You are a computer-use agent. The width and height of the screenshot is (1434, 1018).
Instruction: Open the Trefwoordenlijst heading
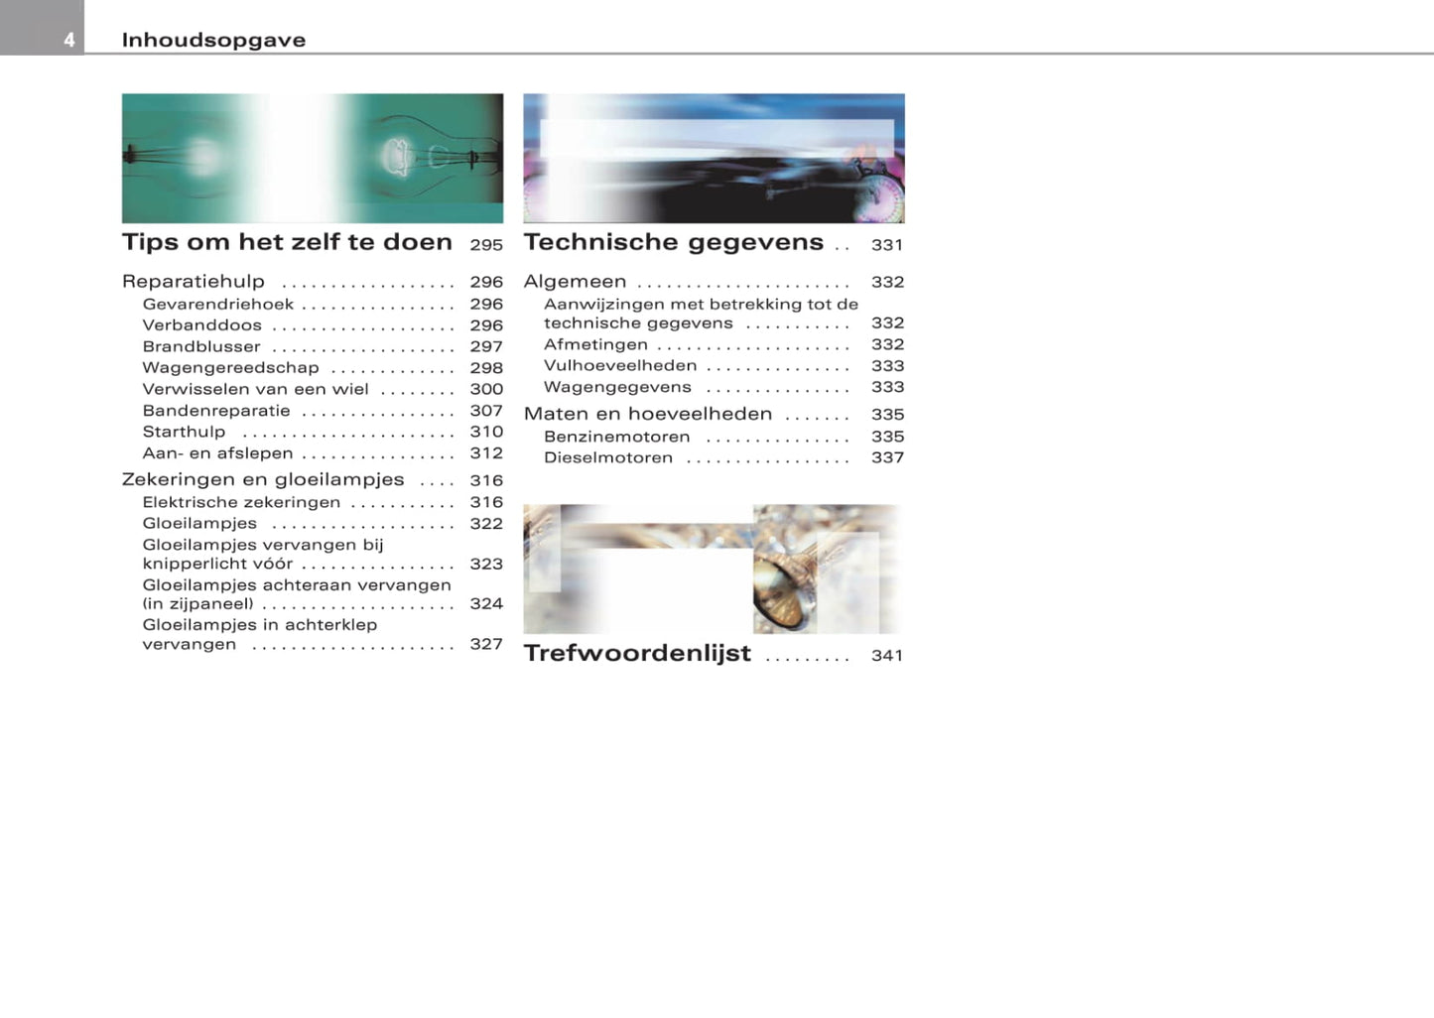point(637,654)
